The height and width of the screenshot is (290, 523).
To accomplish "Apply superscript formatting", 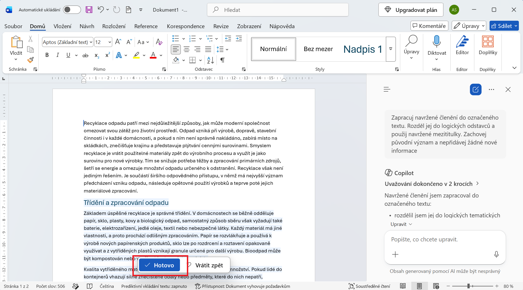I will tap(108, 55).
